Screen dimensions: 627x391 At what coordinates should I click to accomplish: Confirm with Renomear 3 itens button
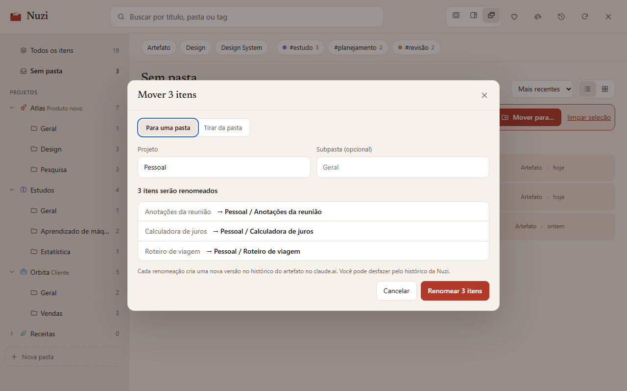[x=455, y=291]
